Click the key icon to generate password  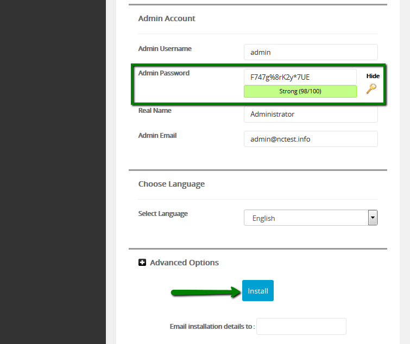[x=371, y=88]
